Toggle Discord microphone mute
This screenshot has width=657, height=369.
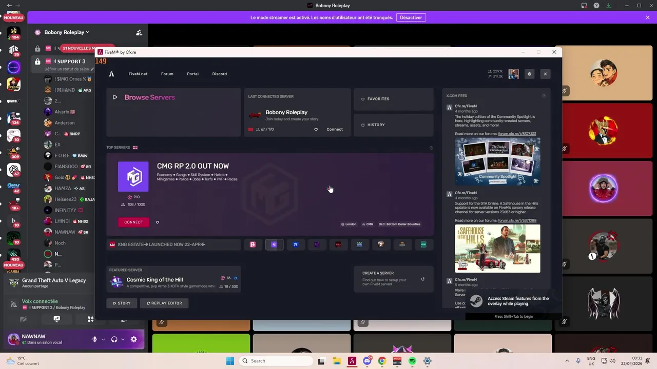[x=94, y=339]
